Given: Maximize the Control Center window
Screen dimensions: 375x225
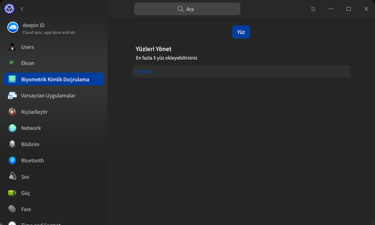Looking at the screenshot, I should point(348,9).
